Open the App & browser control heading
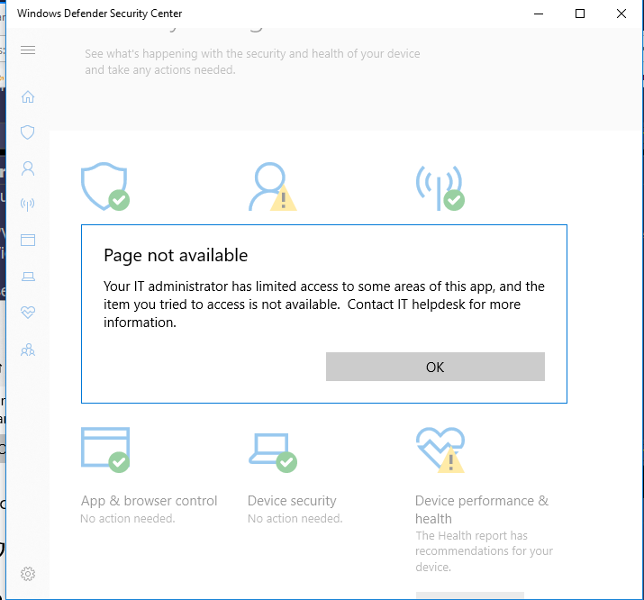Image resolution: width=644 pixels, height=600 pixels. pos(149,501)
